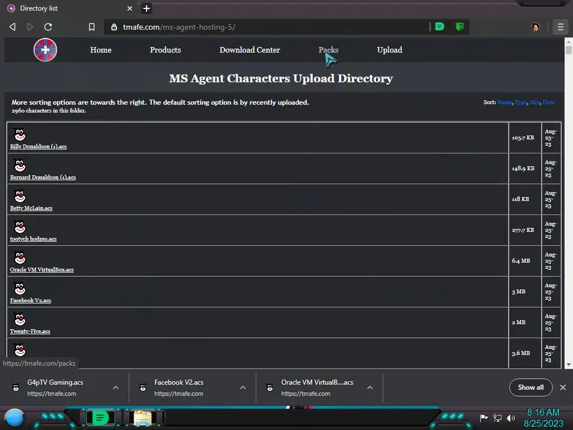Click the agent icon above Oracle VM VirtualBox
The image size is (573, 430).
[x=20, y=258]
